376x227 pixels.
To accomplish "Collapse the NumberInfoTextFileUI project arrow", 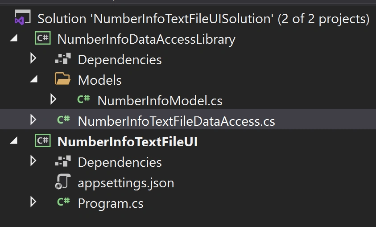I will tap(14, 140).
